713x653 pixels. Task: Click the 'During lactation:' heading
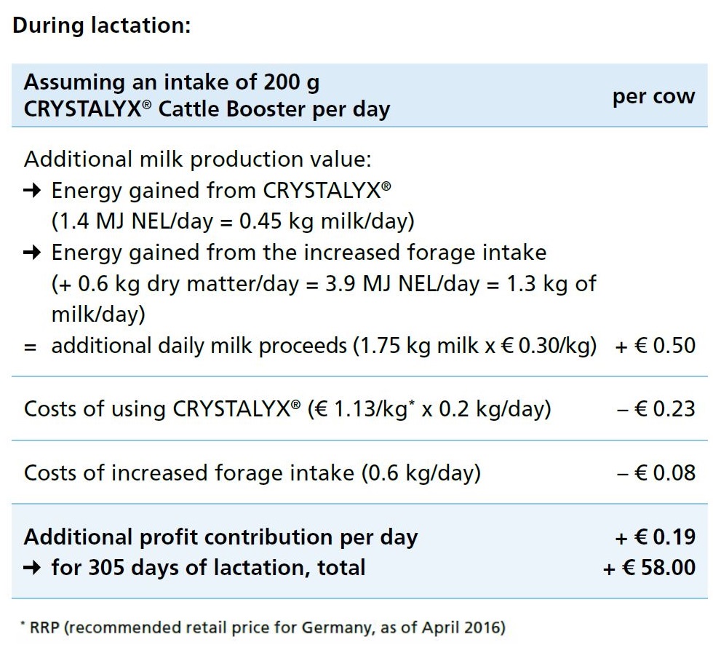[x=101, y=25]
